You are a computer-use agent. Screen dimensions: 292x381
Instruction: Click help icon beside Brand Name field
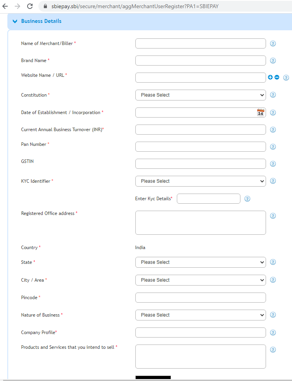point(273,61)
